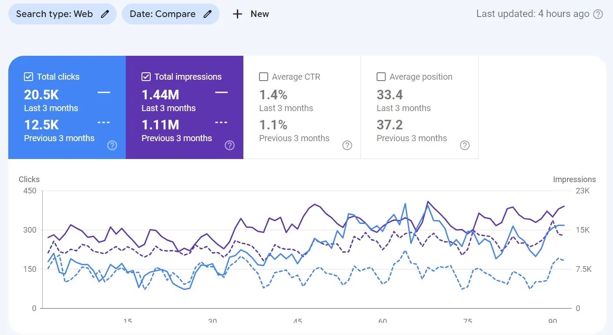View help icon under Average position metric
This screenshot has height=335, width=613.
[x=465, y=146]
